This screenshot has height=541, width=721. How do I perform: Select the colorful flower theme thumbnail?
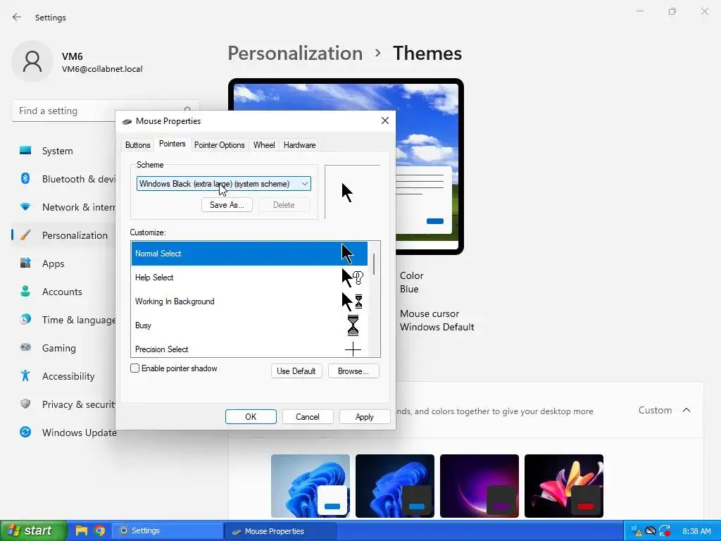coord(564,486)
